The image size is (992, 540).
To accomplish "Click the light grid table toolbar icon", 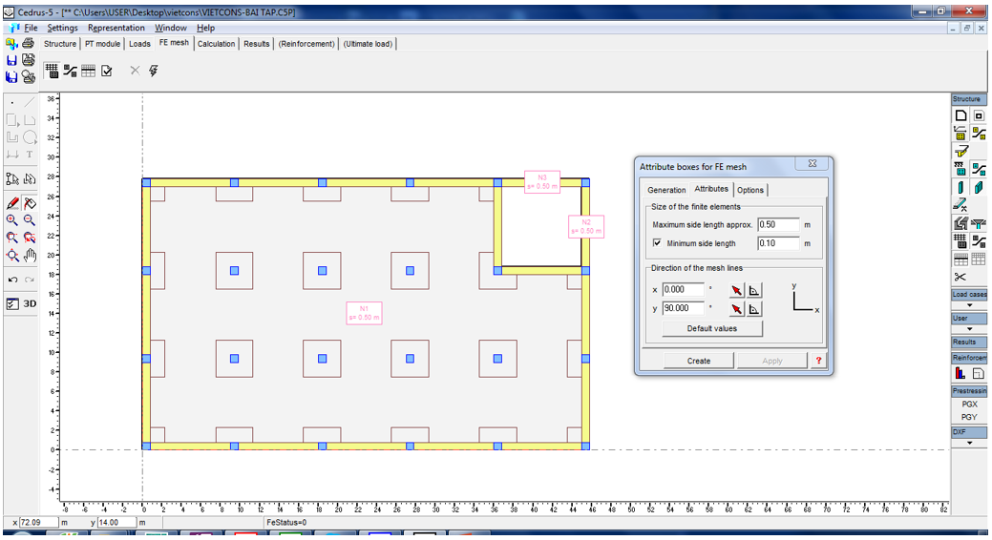I will coord(89,71).
